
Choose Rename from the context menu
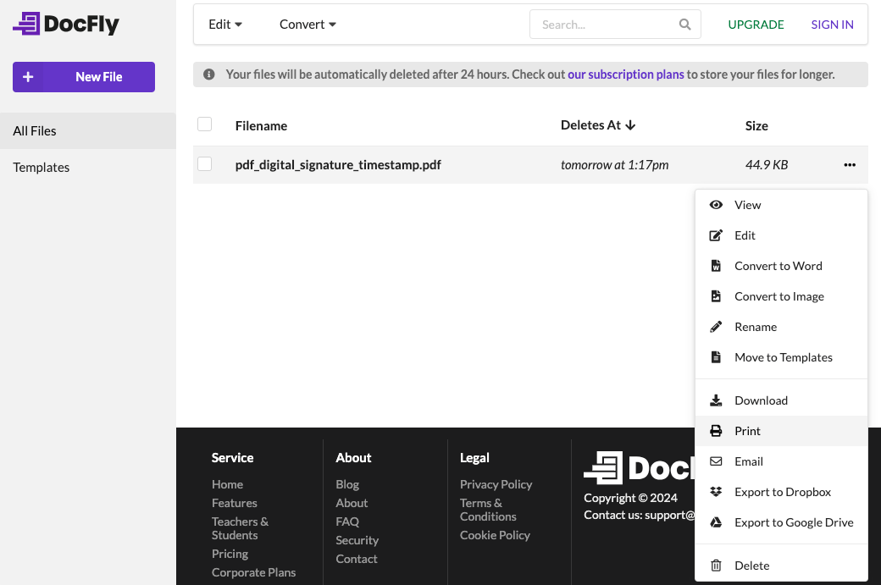pyautogui.click(x=756, y=327)
